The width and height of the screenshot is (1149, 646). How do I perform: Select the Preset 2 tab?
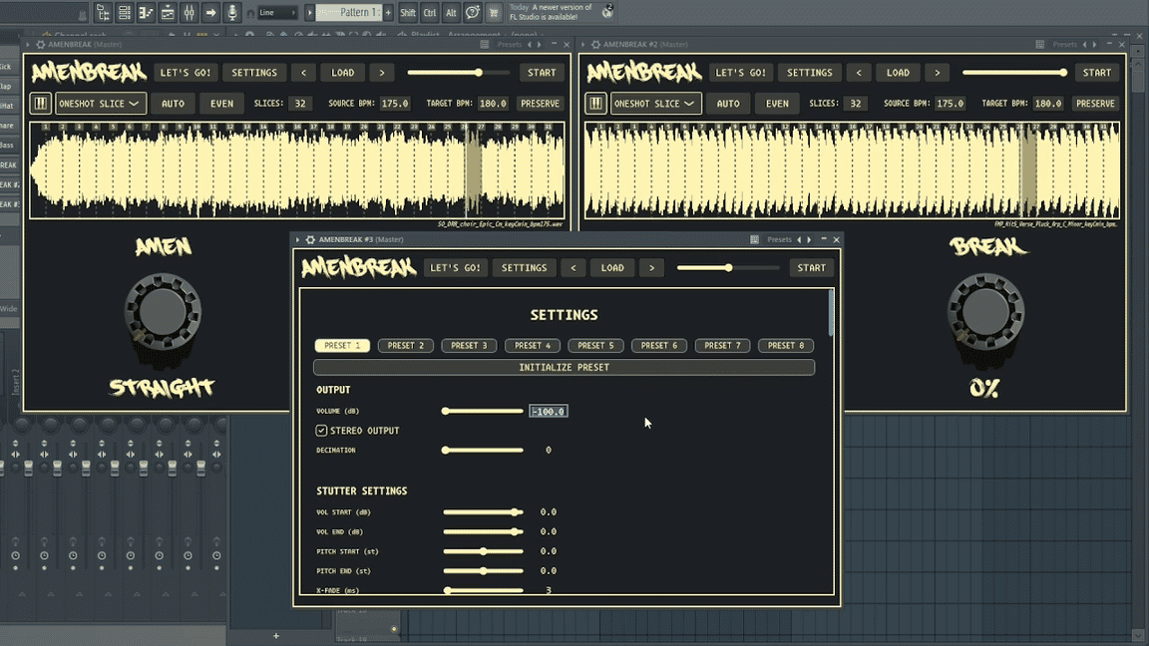click(405, 346)
